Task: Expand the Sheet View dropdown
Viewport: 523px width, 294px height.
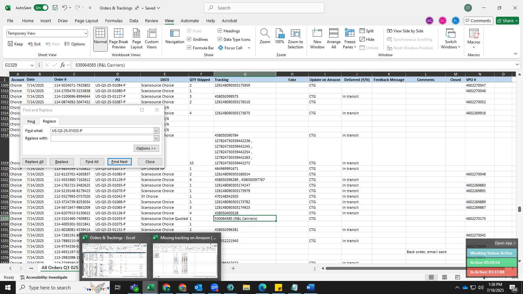Action: [86, 33]
